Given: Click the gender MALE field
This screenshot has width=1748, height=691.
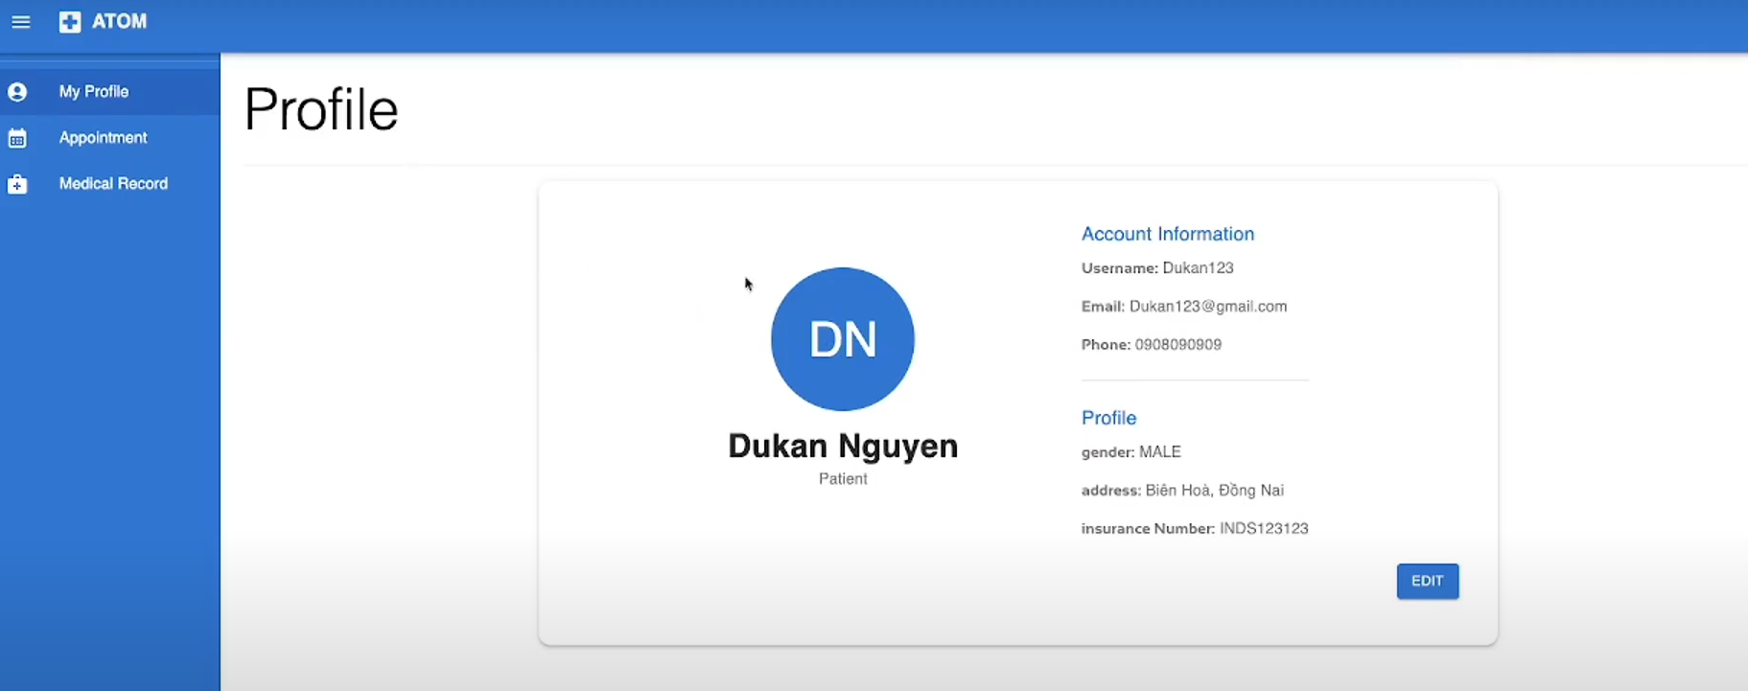Looking at the screenshot, I should [1159, 452].
